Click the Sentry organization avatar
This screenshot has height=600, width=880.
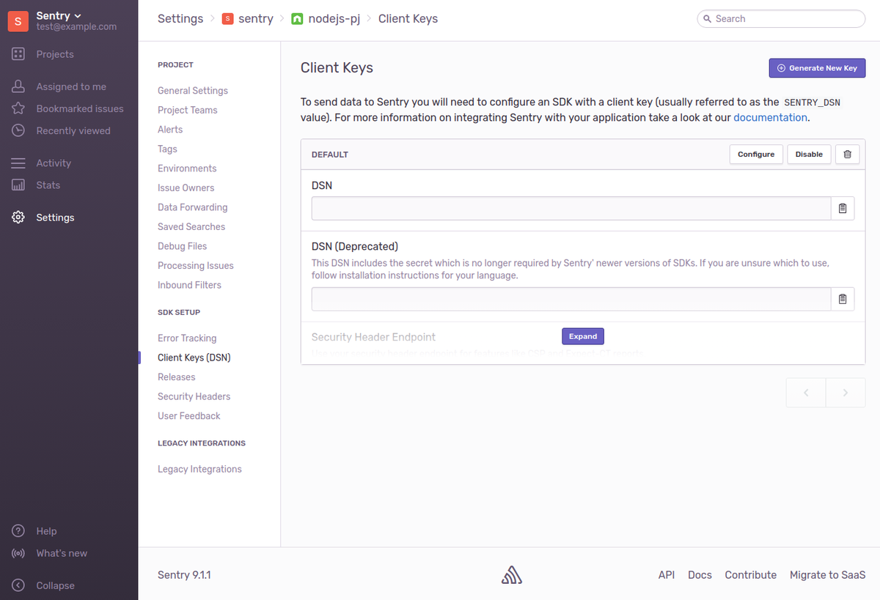pos(18,21)
